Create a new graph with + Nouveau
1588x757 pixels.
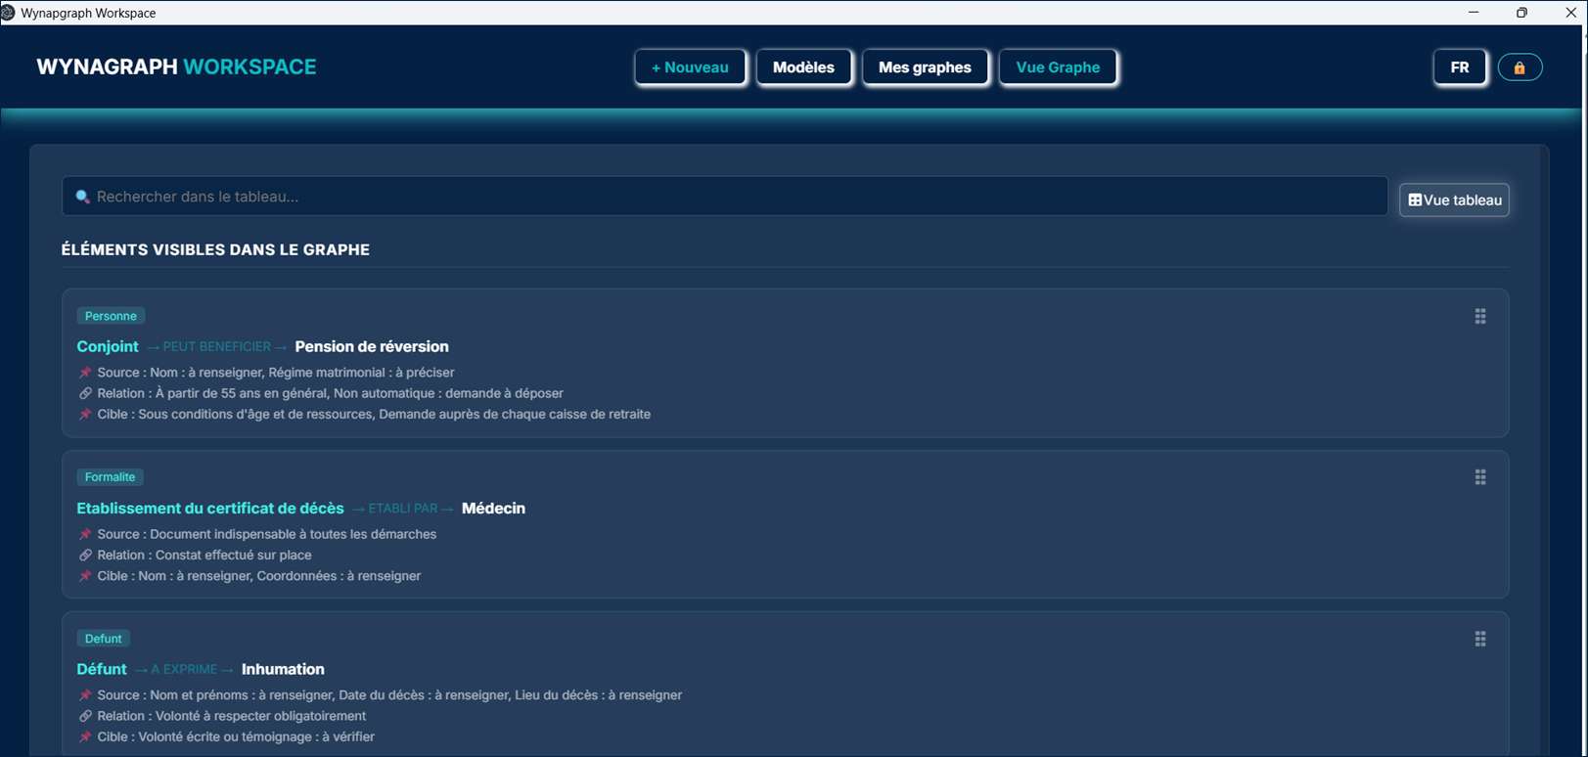click(690, 67)
